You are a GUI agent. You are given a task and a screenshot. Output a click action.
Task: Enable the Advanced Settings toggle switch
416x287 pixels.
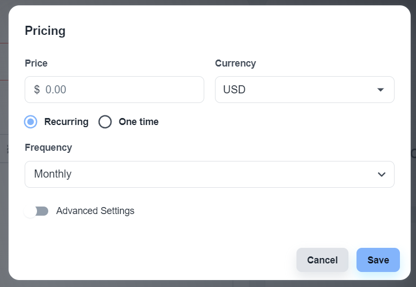pyautogui.click(x=36, y=211)
